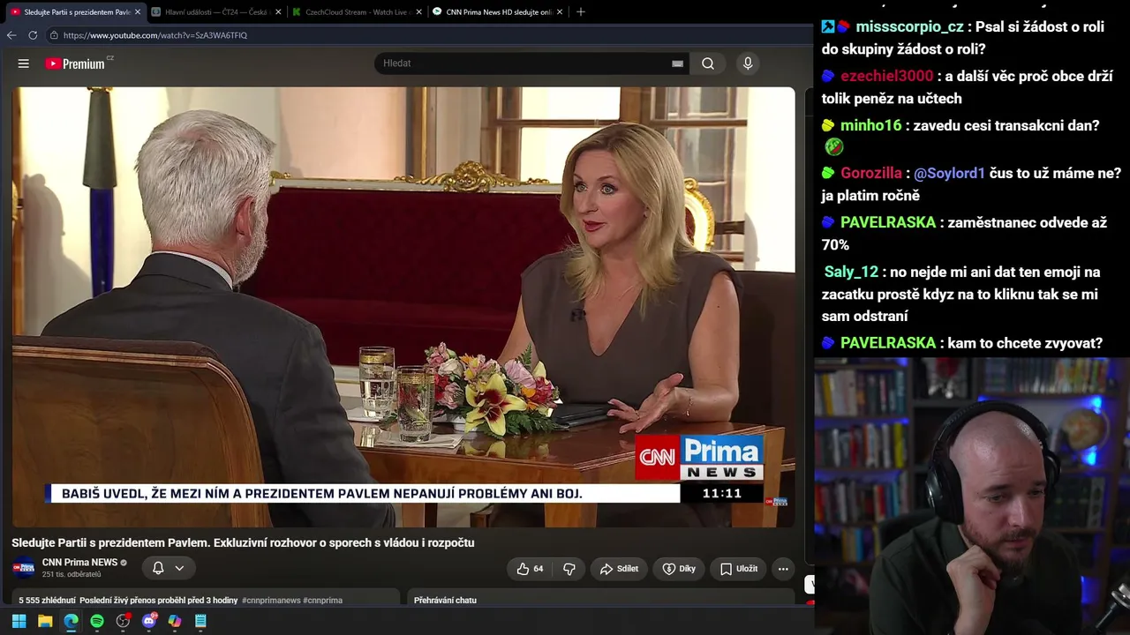Open CNN Prima NEWS channel name link
Viewport: 1130px width, 635px height.
pos(79,563)
